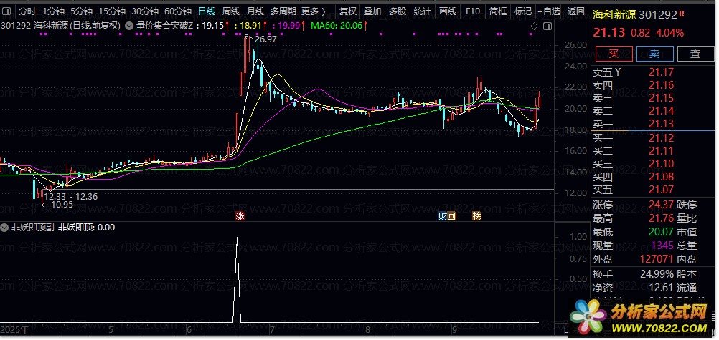Select the 5分钟 period

tap(82, 11)
